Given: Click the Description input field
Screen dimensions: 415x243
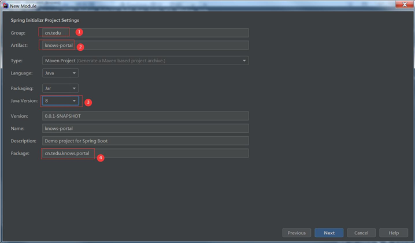Looking at the screenshot, I should pyautogui.click(x=145, y=141).
